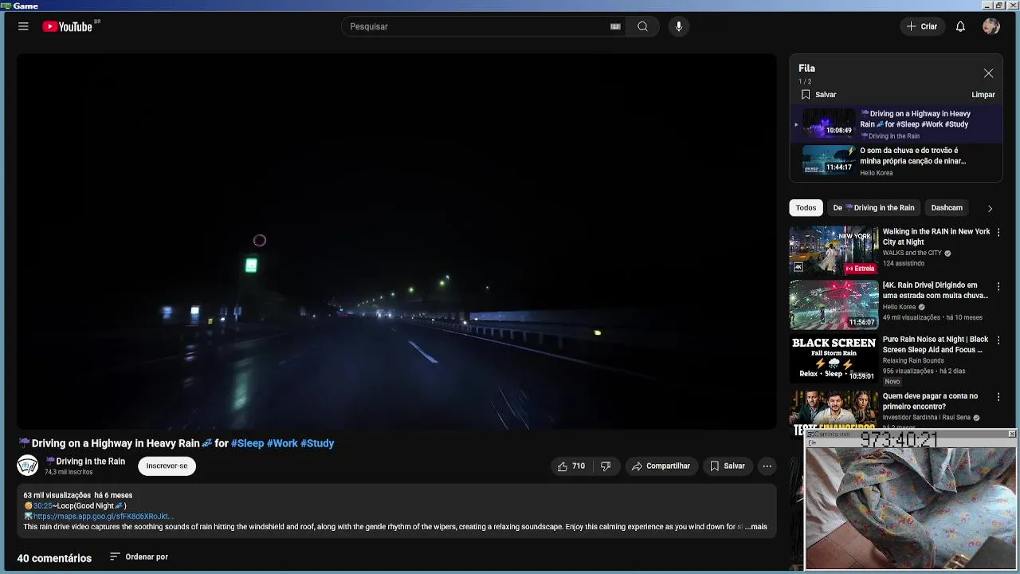Open the maps.app.goo.gl link
This screenshot has width=1020, height=574.
(x=103, y=516)
